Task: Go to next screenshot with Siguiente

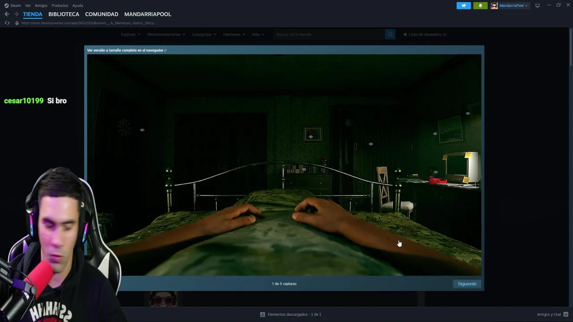Action: [467, 284]
